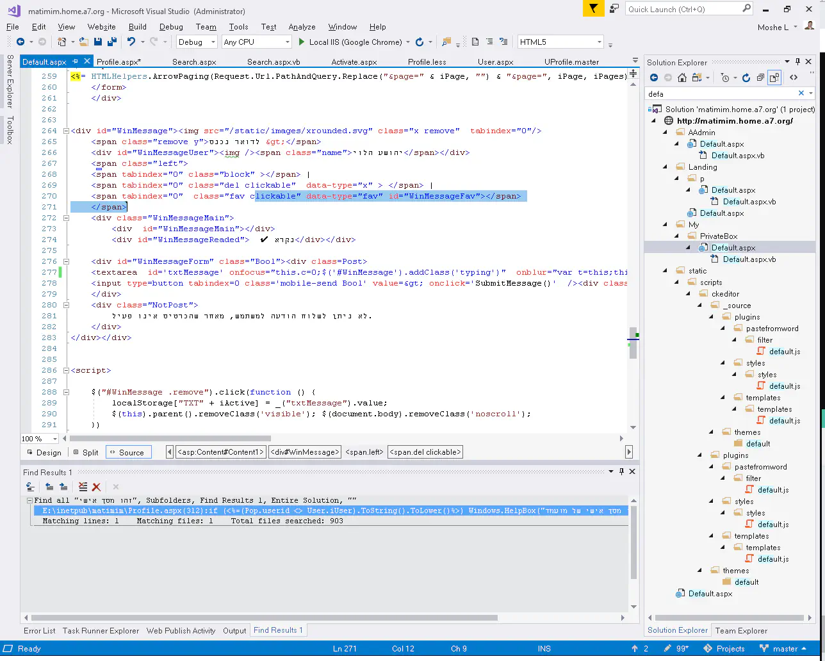Click Collapse All in Solution Explorer

760,78
